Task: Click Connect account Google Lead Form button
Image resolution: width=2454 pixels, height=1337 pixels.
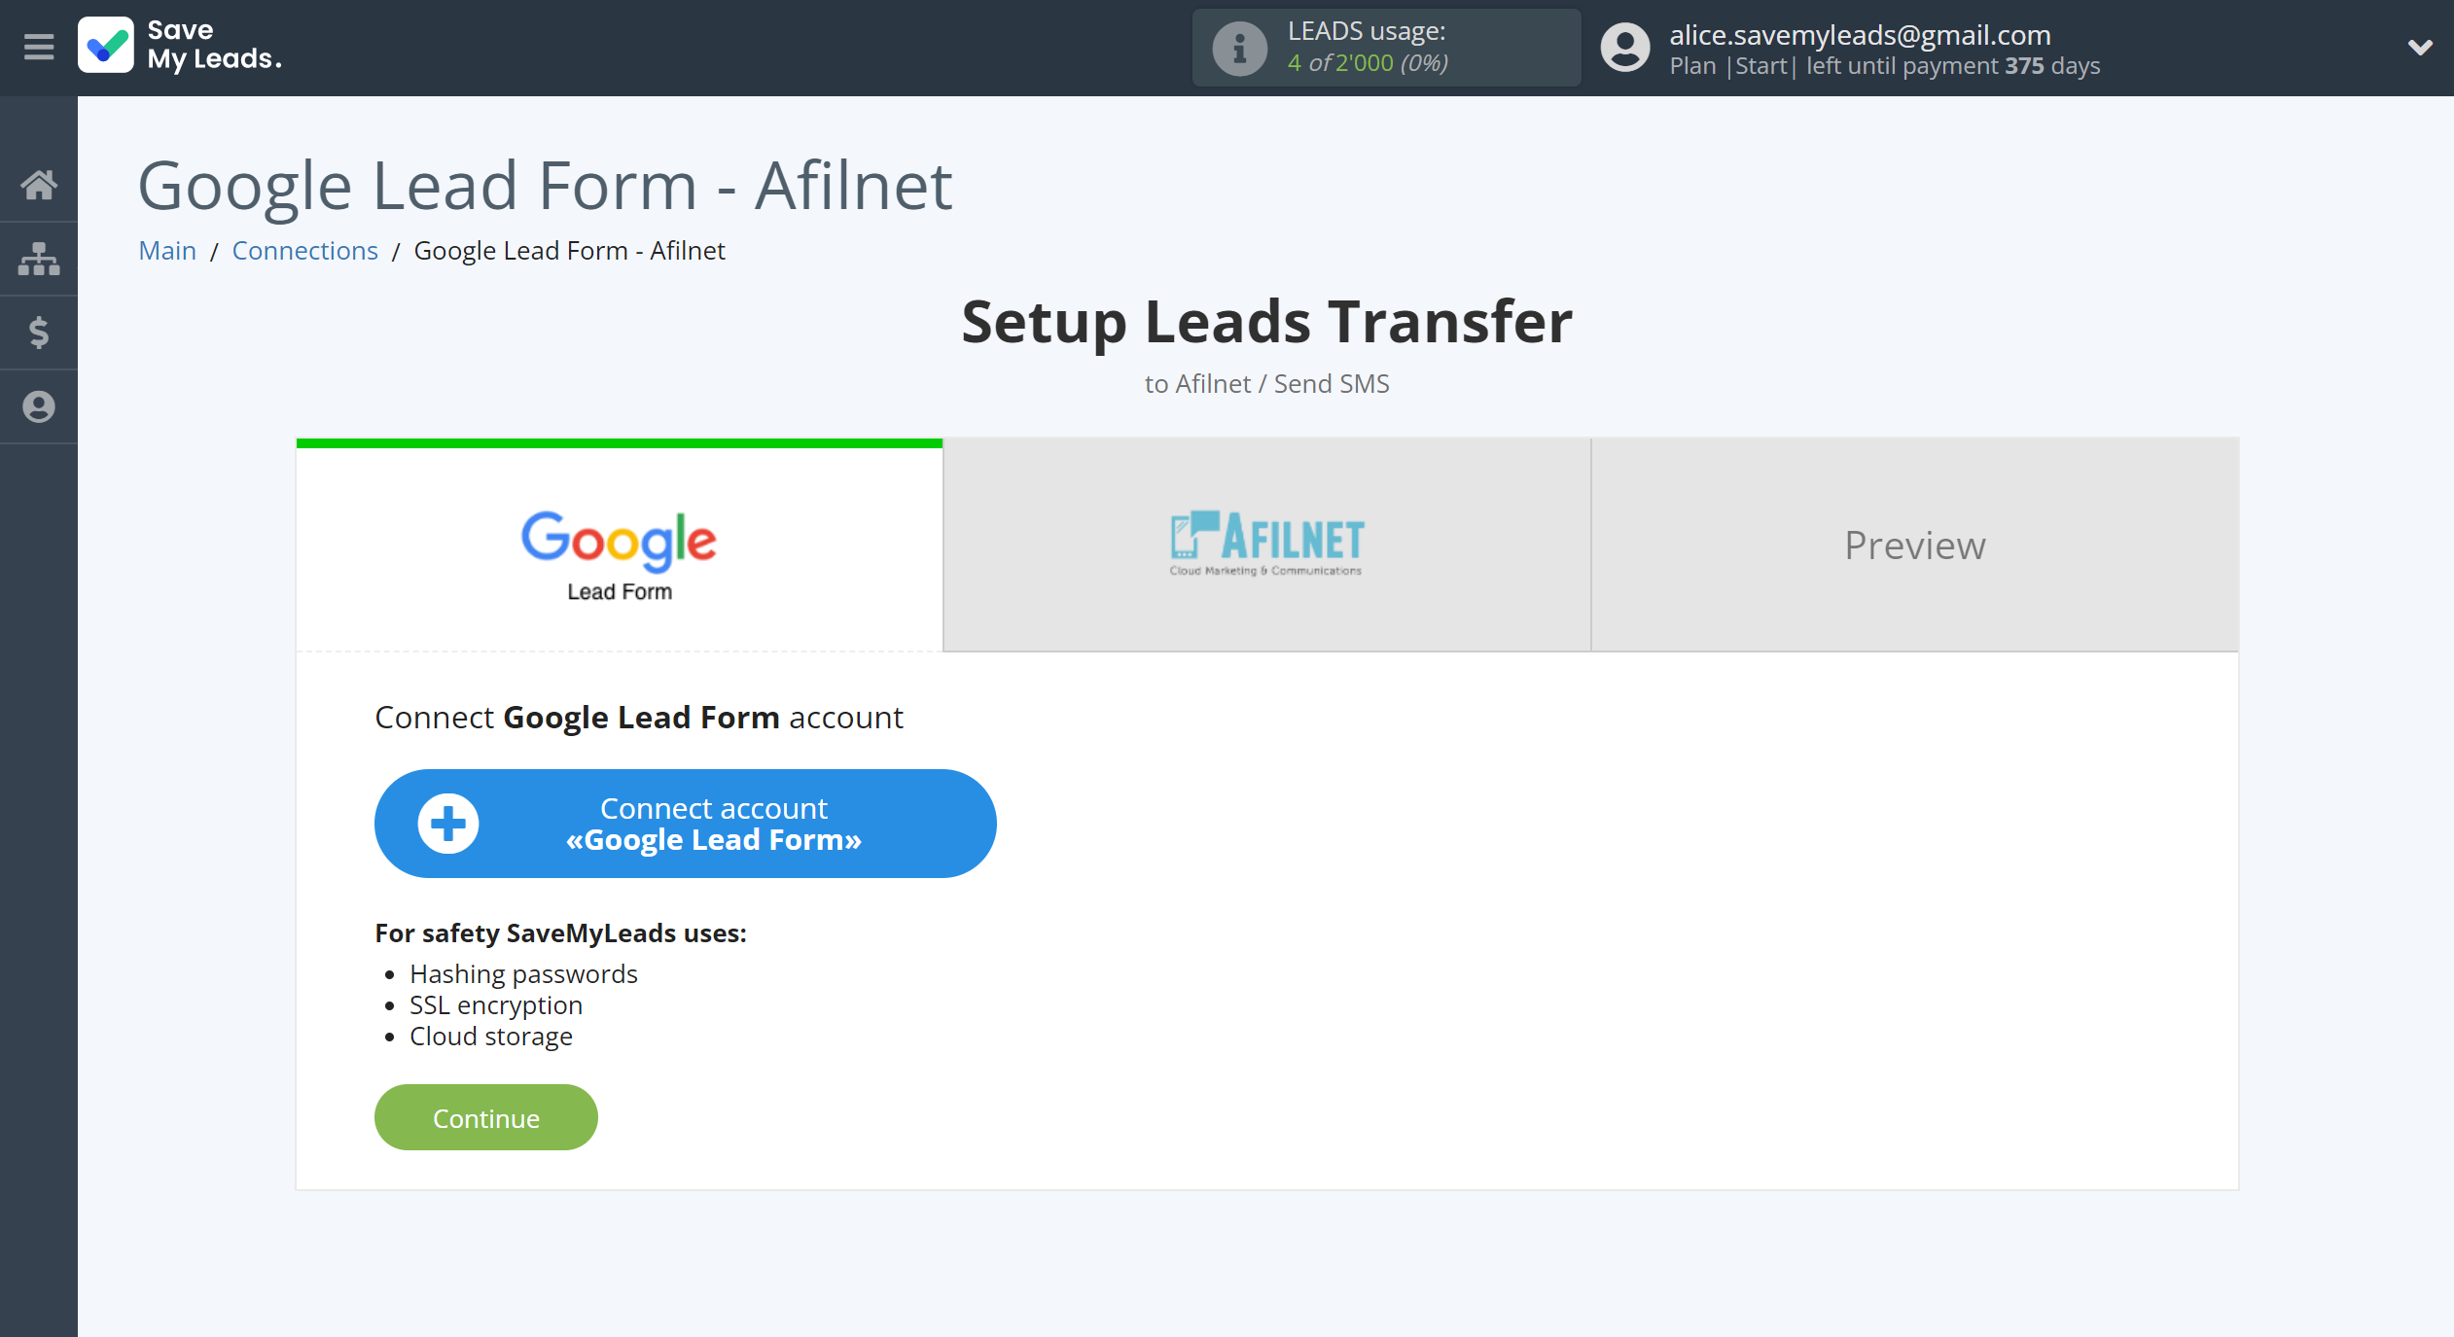Action: (x=684, y=822)
